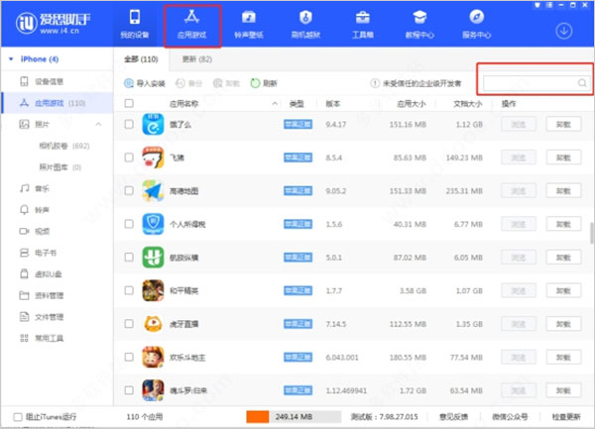Open the 刷机越狱 flash and jailbreak page
The height and width of the screenshot is (429, 595).
tap(304, 24)
